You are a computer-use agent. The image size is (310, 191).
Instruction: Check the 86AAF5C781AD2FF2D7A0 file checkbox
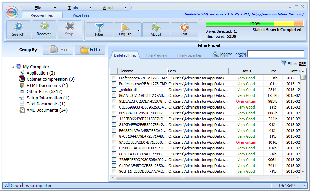[x=114, y=95]
